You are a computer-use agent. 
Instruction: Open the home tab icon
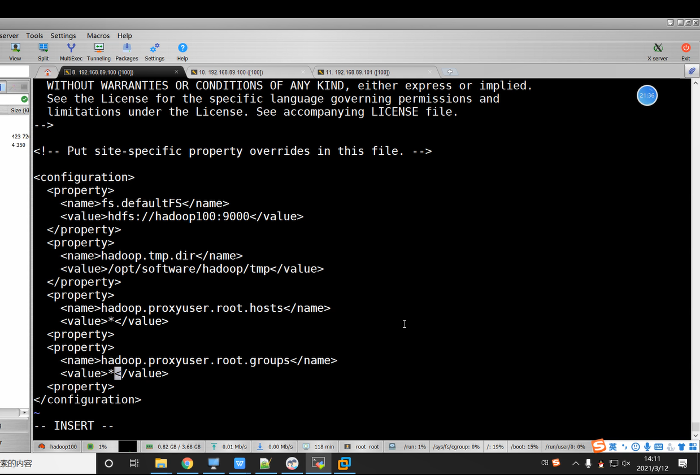coord(47,72)
